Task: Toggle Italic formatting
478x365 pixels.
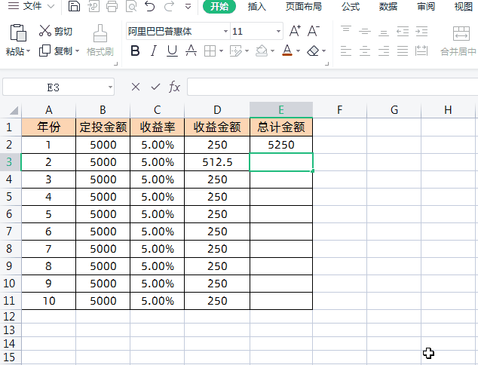Action: [154, 51]
